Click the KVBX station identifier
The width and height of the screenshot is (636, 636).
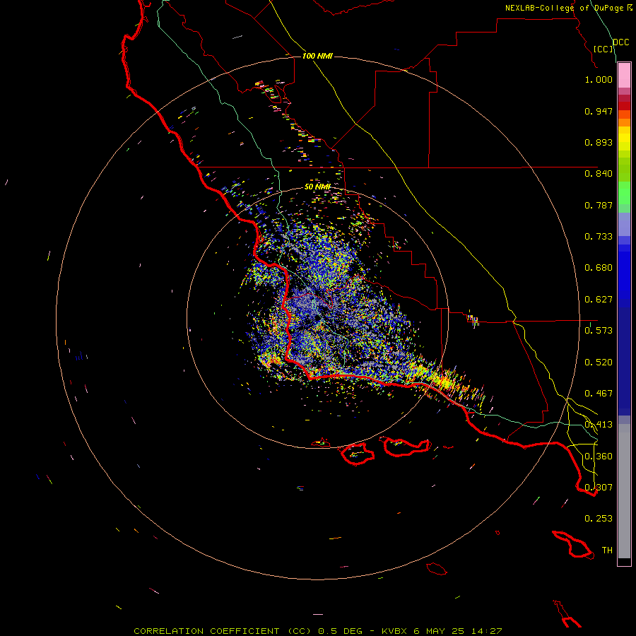pyautogui.click(x=394, y=631)
